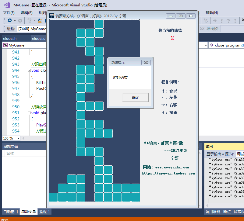Click the Step Out debug icon

(235, 20)
